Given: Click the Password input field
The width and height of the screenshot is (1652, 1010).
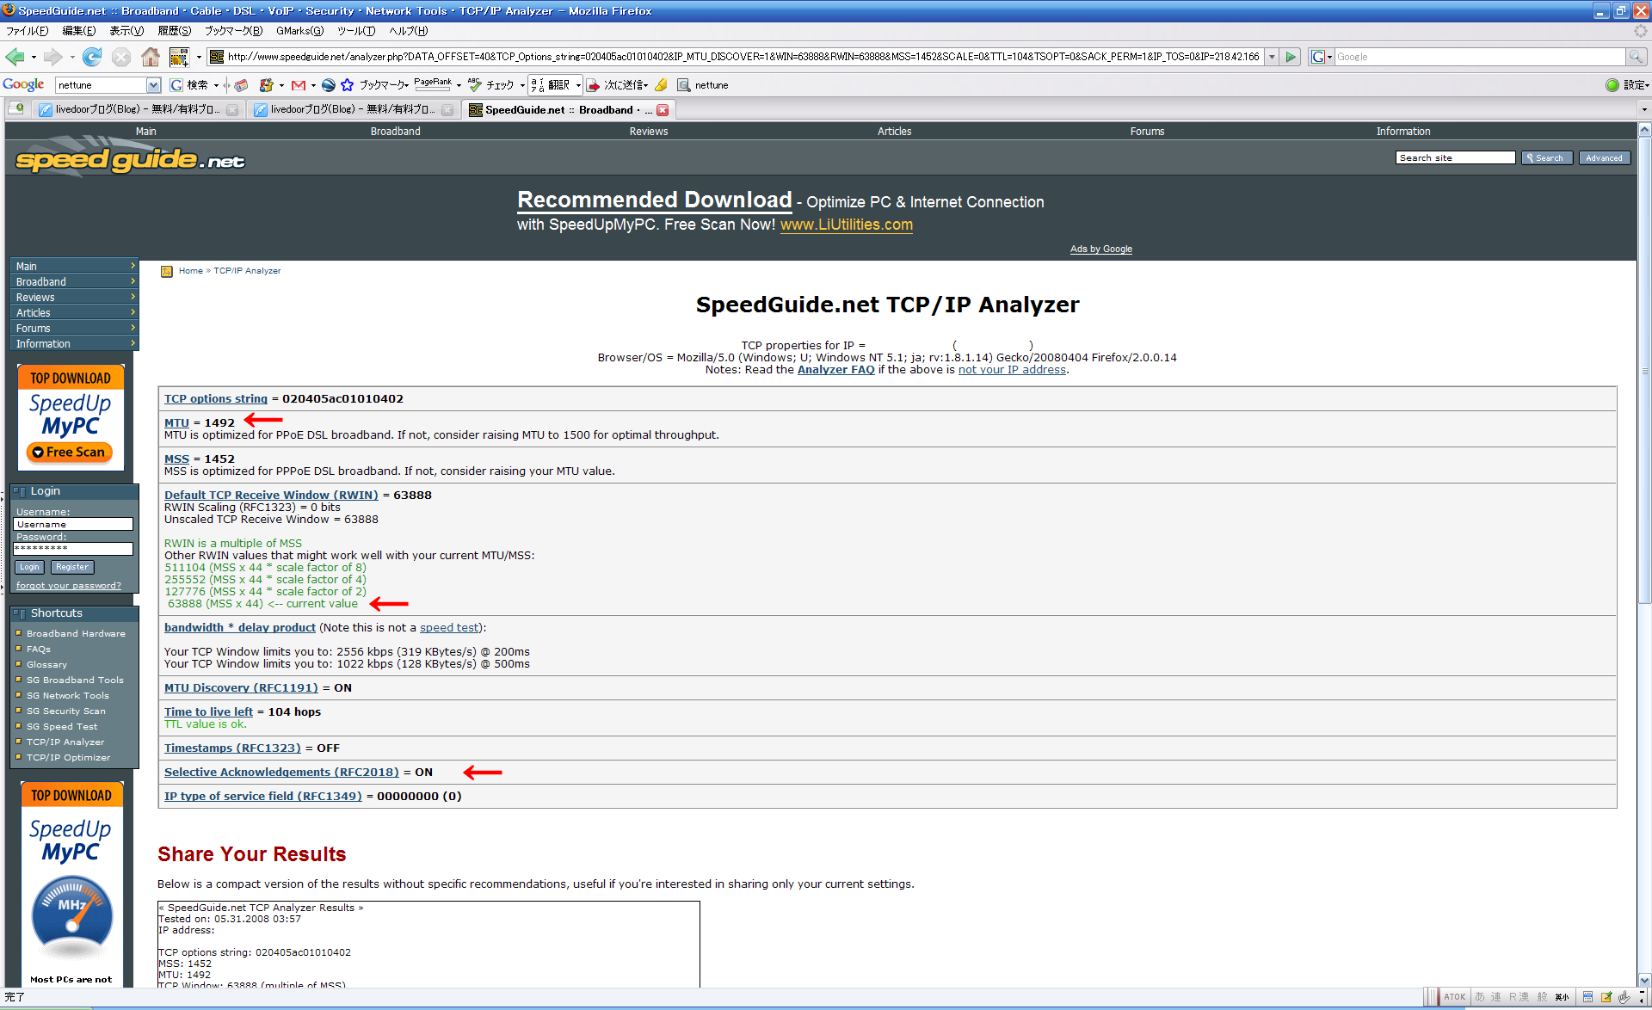Looking at the screenshot, I should (x=73, y=549).
